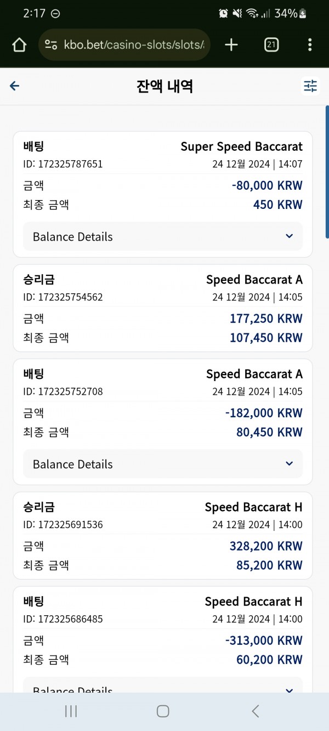The image size is (329, 731).
Task: Expand Balance Details for Super Speed Baccarat bet
Action: point(163,236)
